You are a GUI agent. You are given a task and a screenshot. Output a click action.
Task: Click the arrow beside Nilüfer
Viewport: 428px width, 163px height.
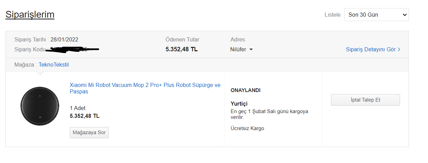251,50
